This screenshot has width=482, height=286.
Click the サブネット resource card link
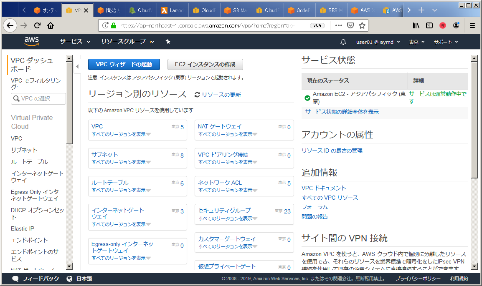click(104, 155)
